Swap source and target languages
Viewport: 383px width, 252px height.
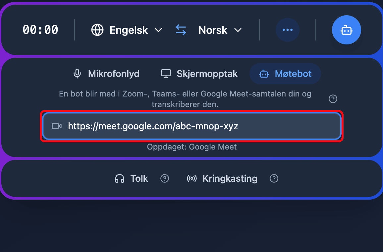pyautogui.click(x=181, y=30)
